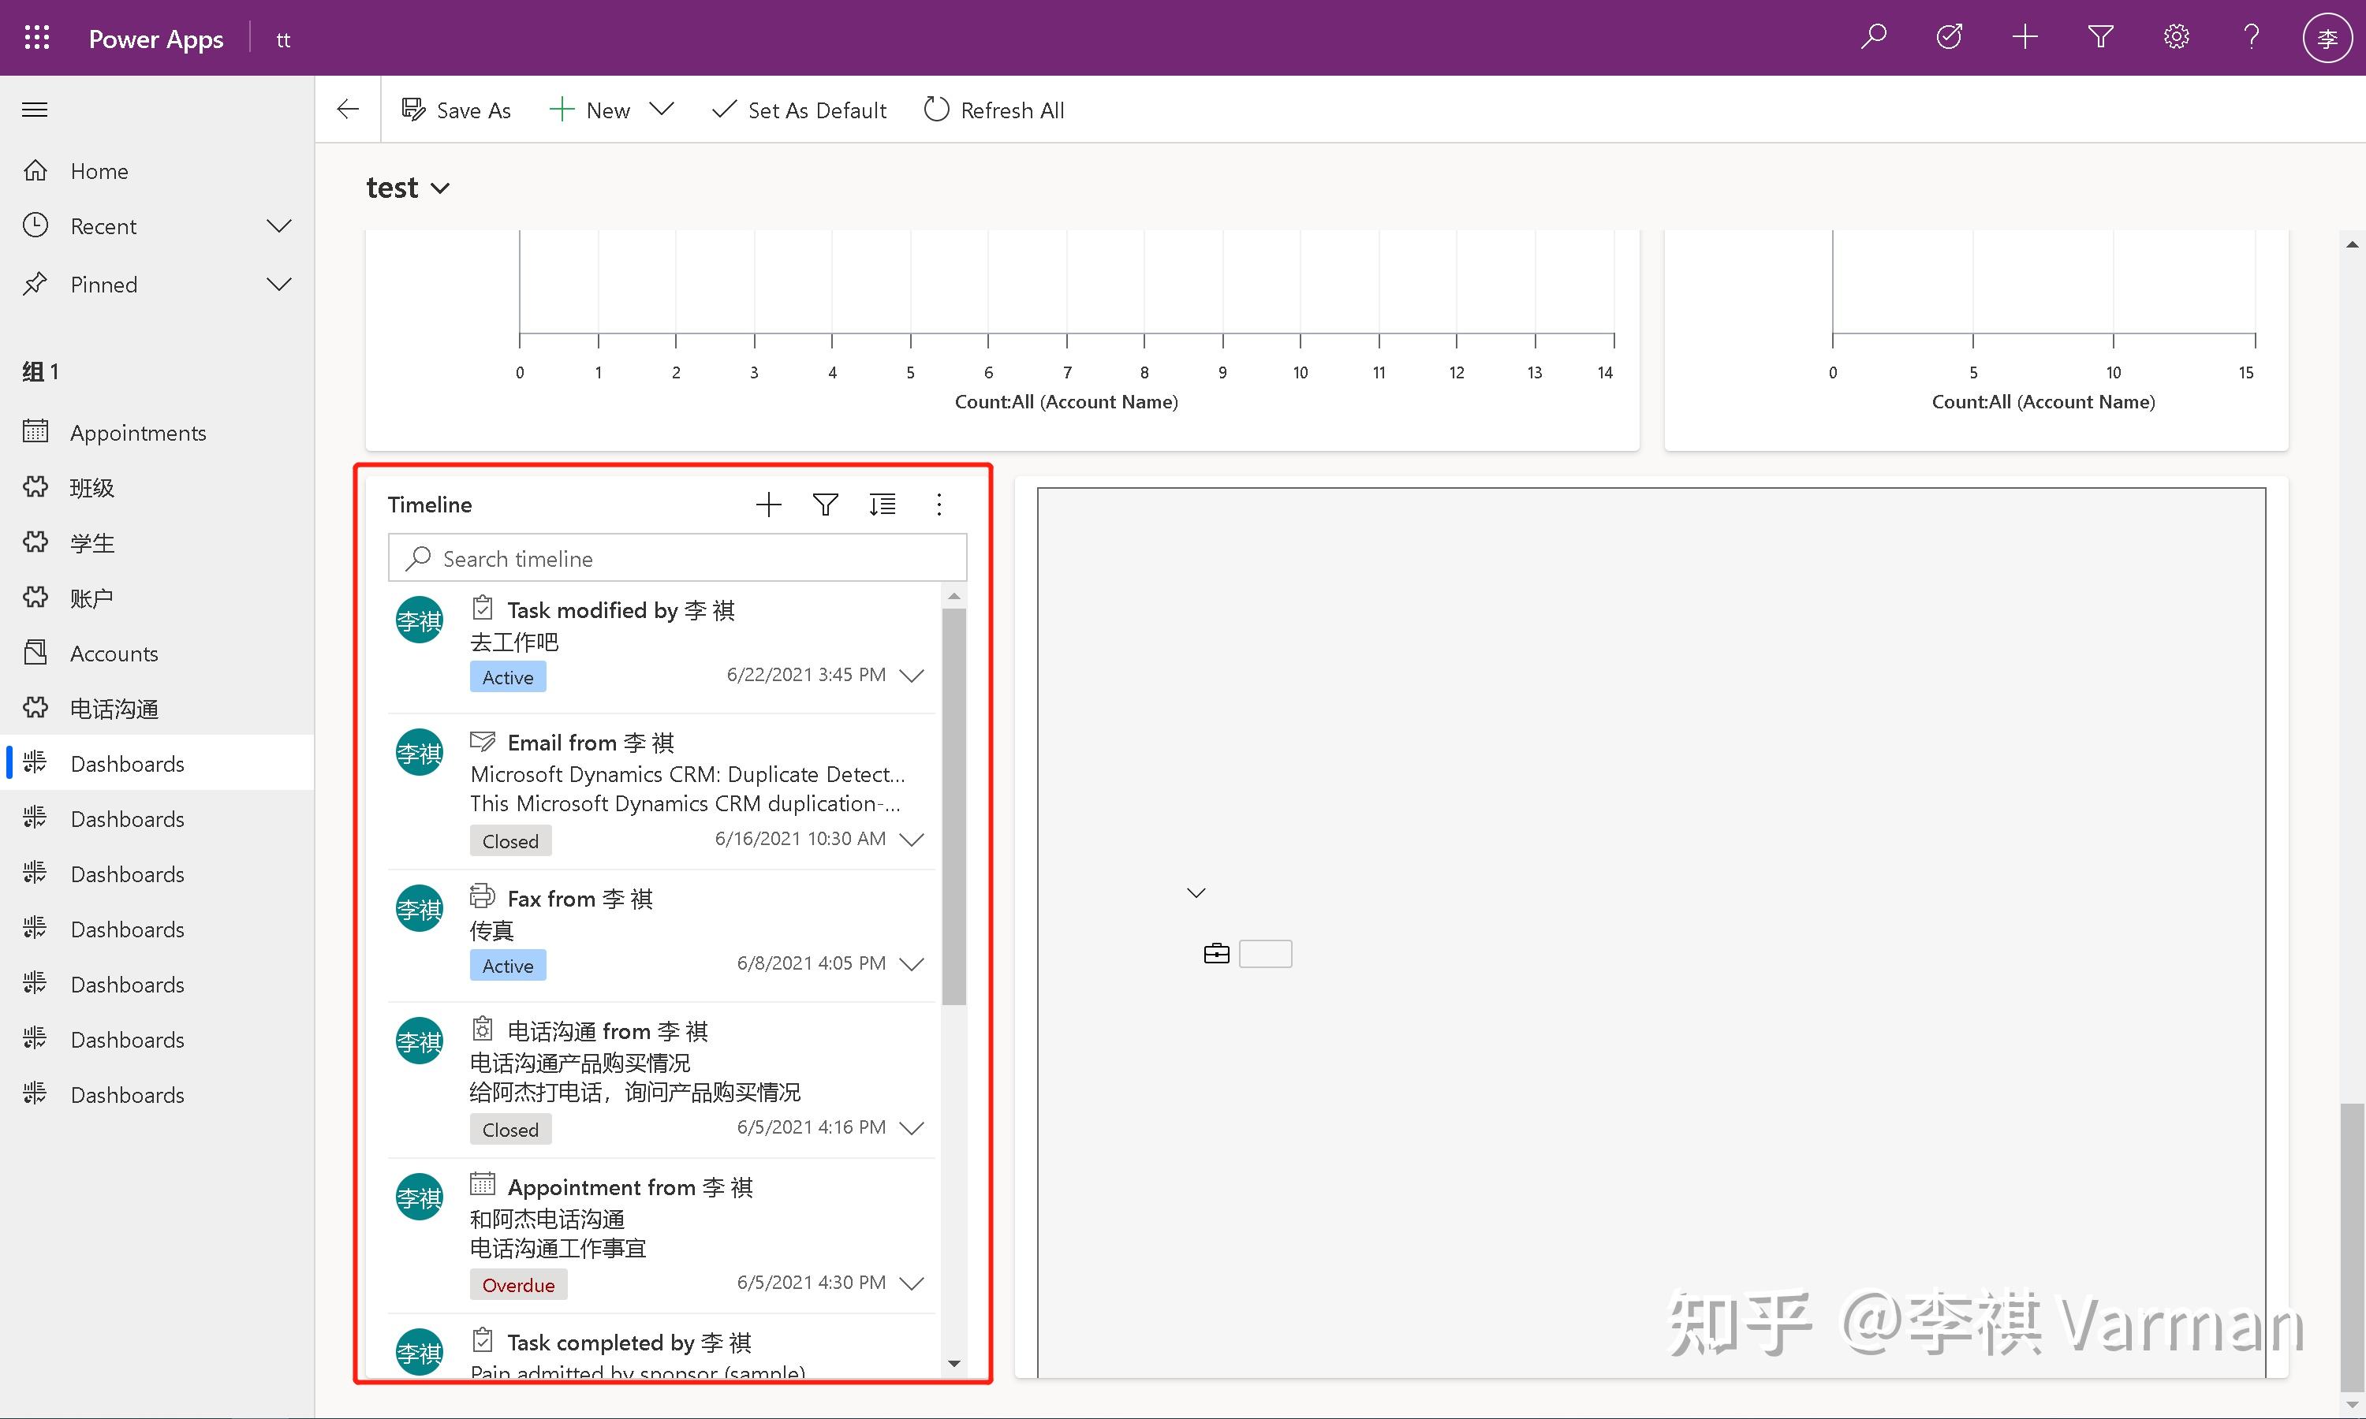
Task: Add a timeline record with plus icon
Action: (x=768, y=505)
